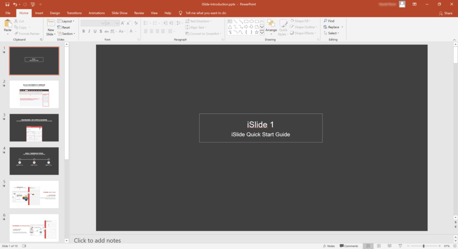
Task: Click to add notes area
Action: click(97, 240)
